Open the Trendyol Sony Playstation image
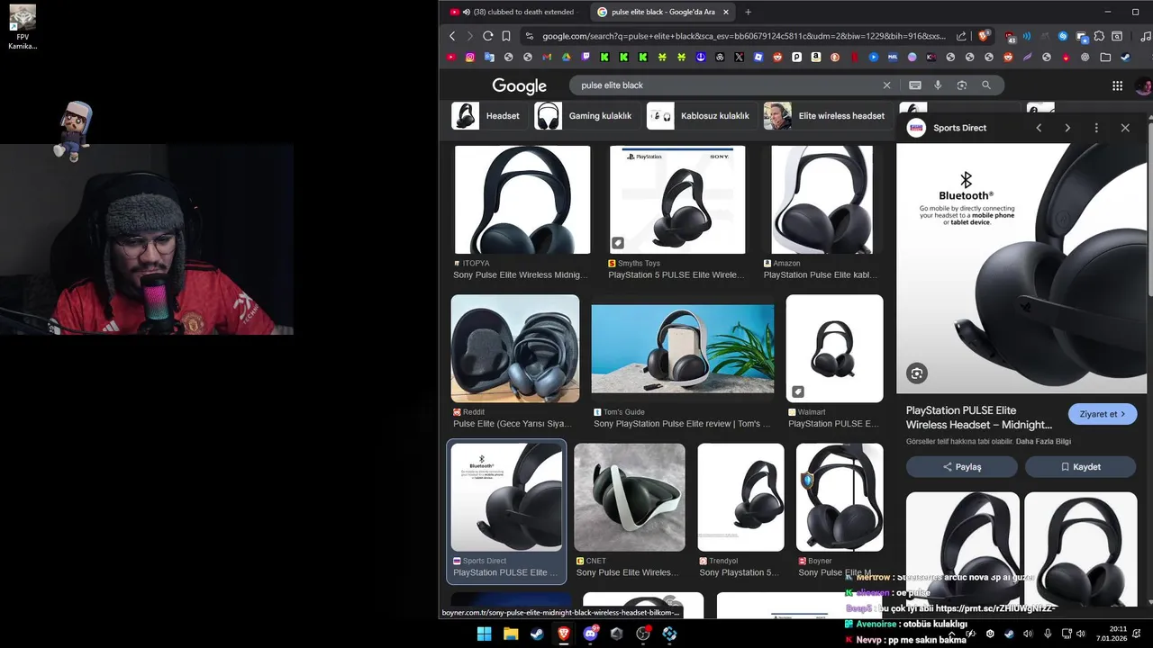The width and height of the screenshot is (1153, 648). tap(740, 497)
